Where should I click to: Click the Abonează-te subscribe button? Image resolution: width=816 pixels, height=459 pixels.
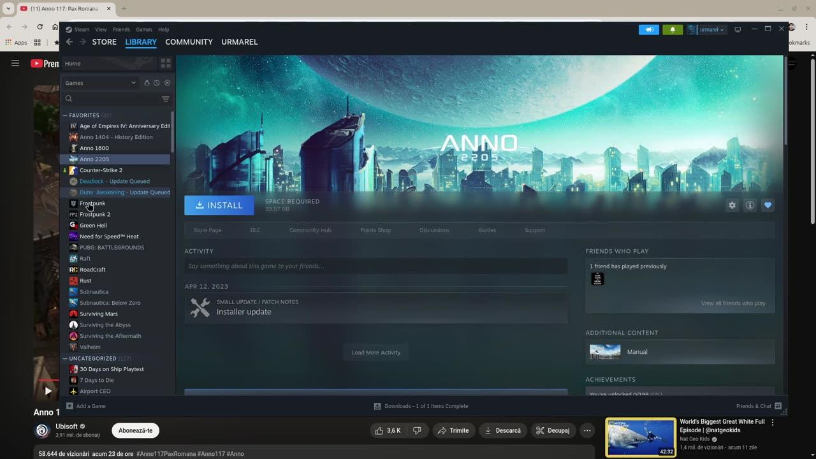136,430
